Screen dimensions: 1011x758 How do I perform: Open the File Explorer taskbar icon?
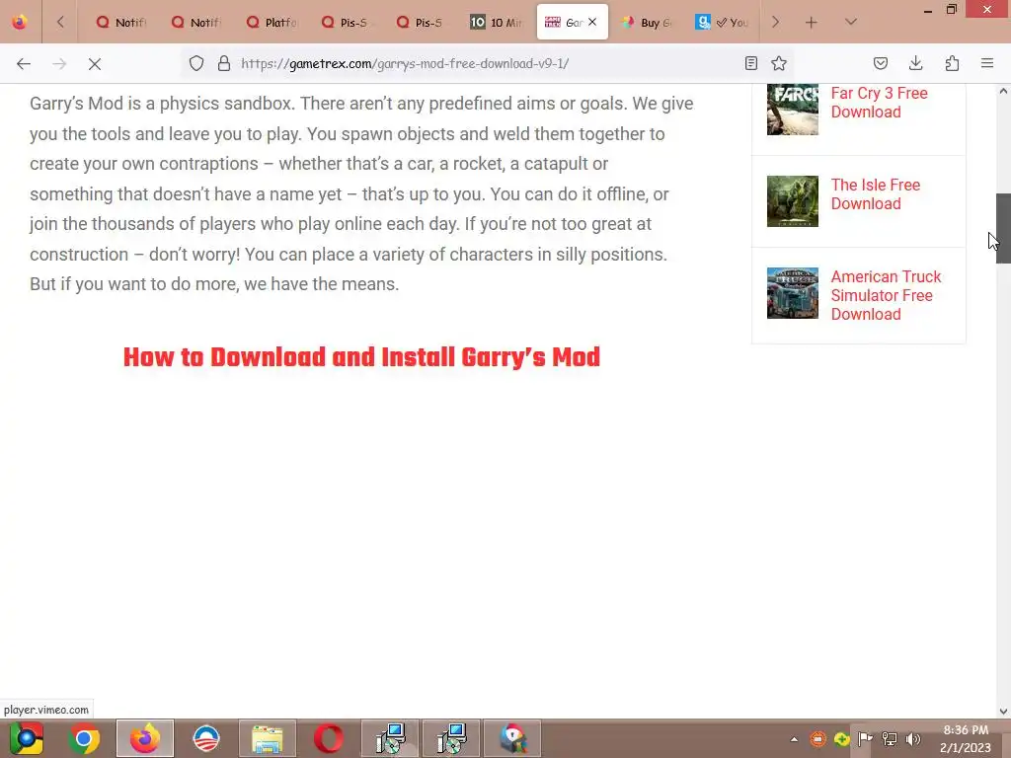pos(267,738)
